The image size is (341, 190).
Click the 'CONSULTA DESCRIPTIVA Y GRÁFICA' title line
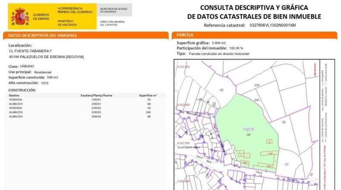(254, 8)
